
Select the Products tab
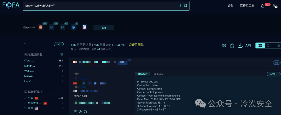click(x=157, y=74)
